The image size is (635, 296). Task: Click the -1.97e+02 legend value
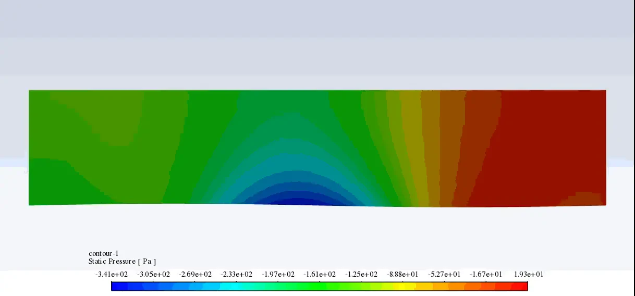pos(278,275)
